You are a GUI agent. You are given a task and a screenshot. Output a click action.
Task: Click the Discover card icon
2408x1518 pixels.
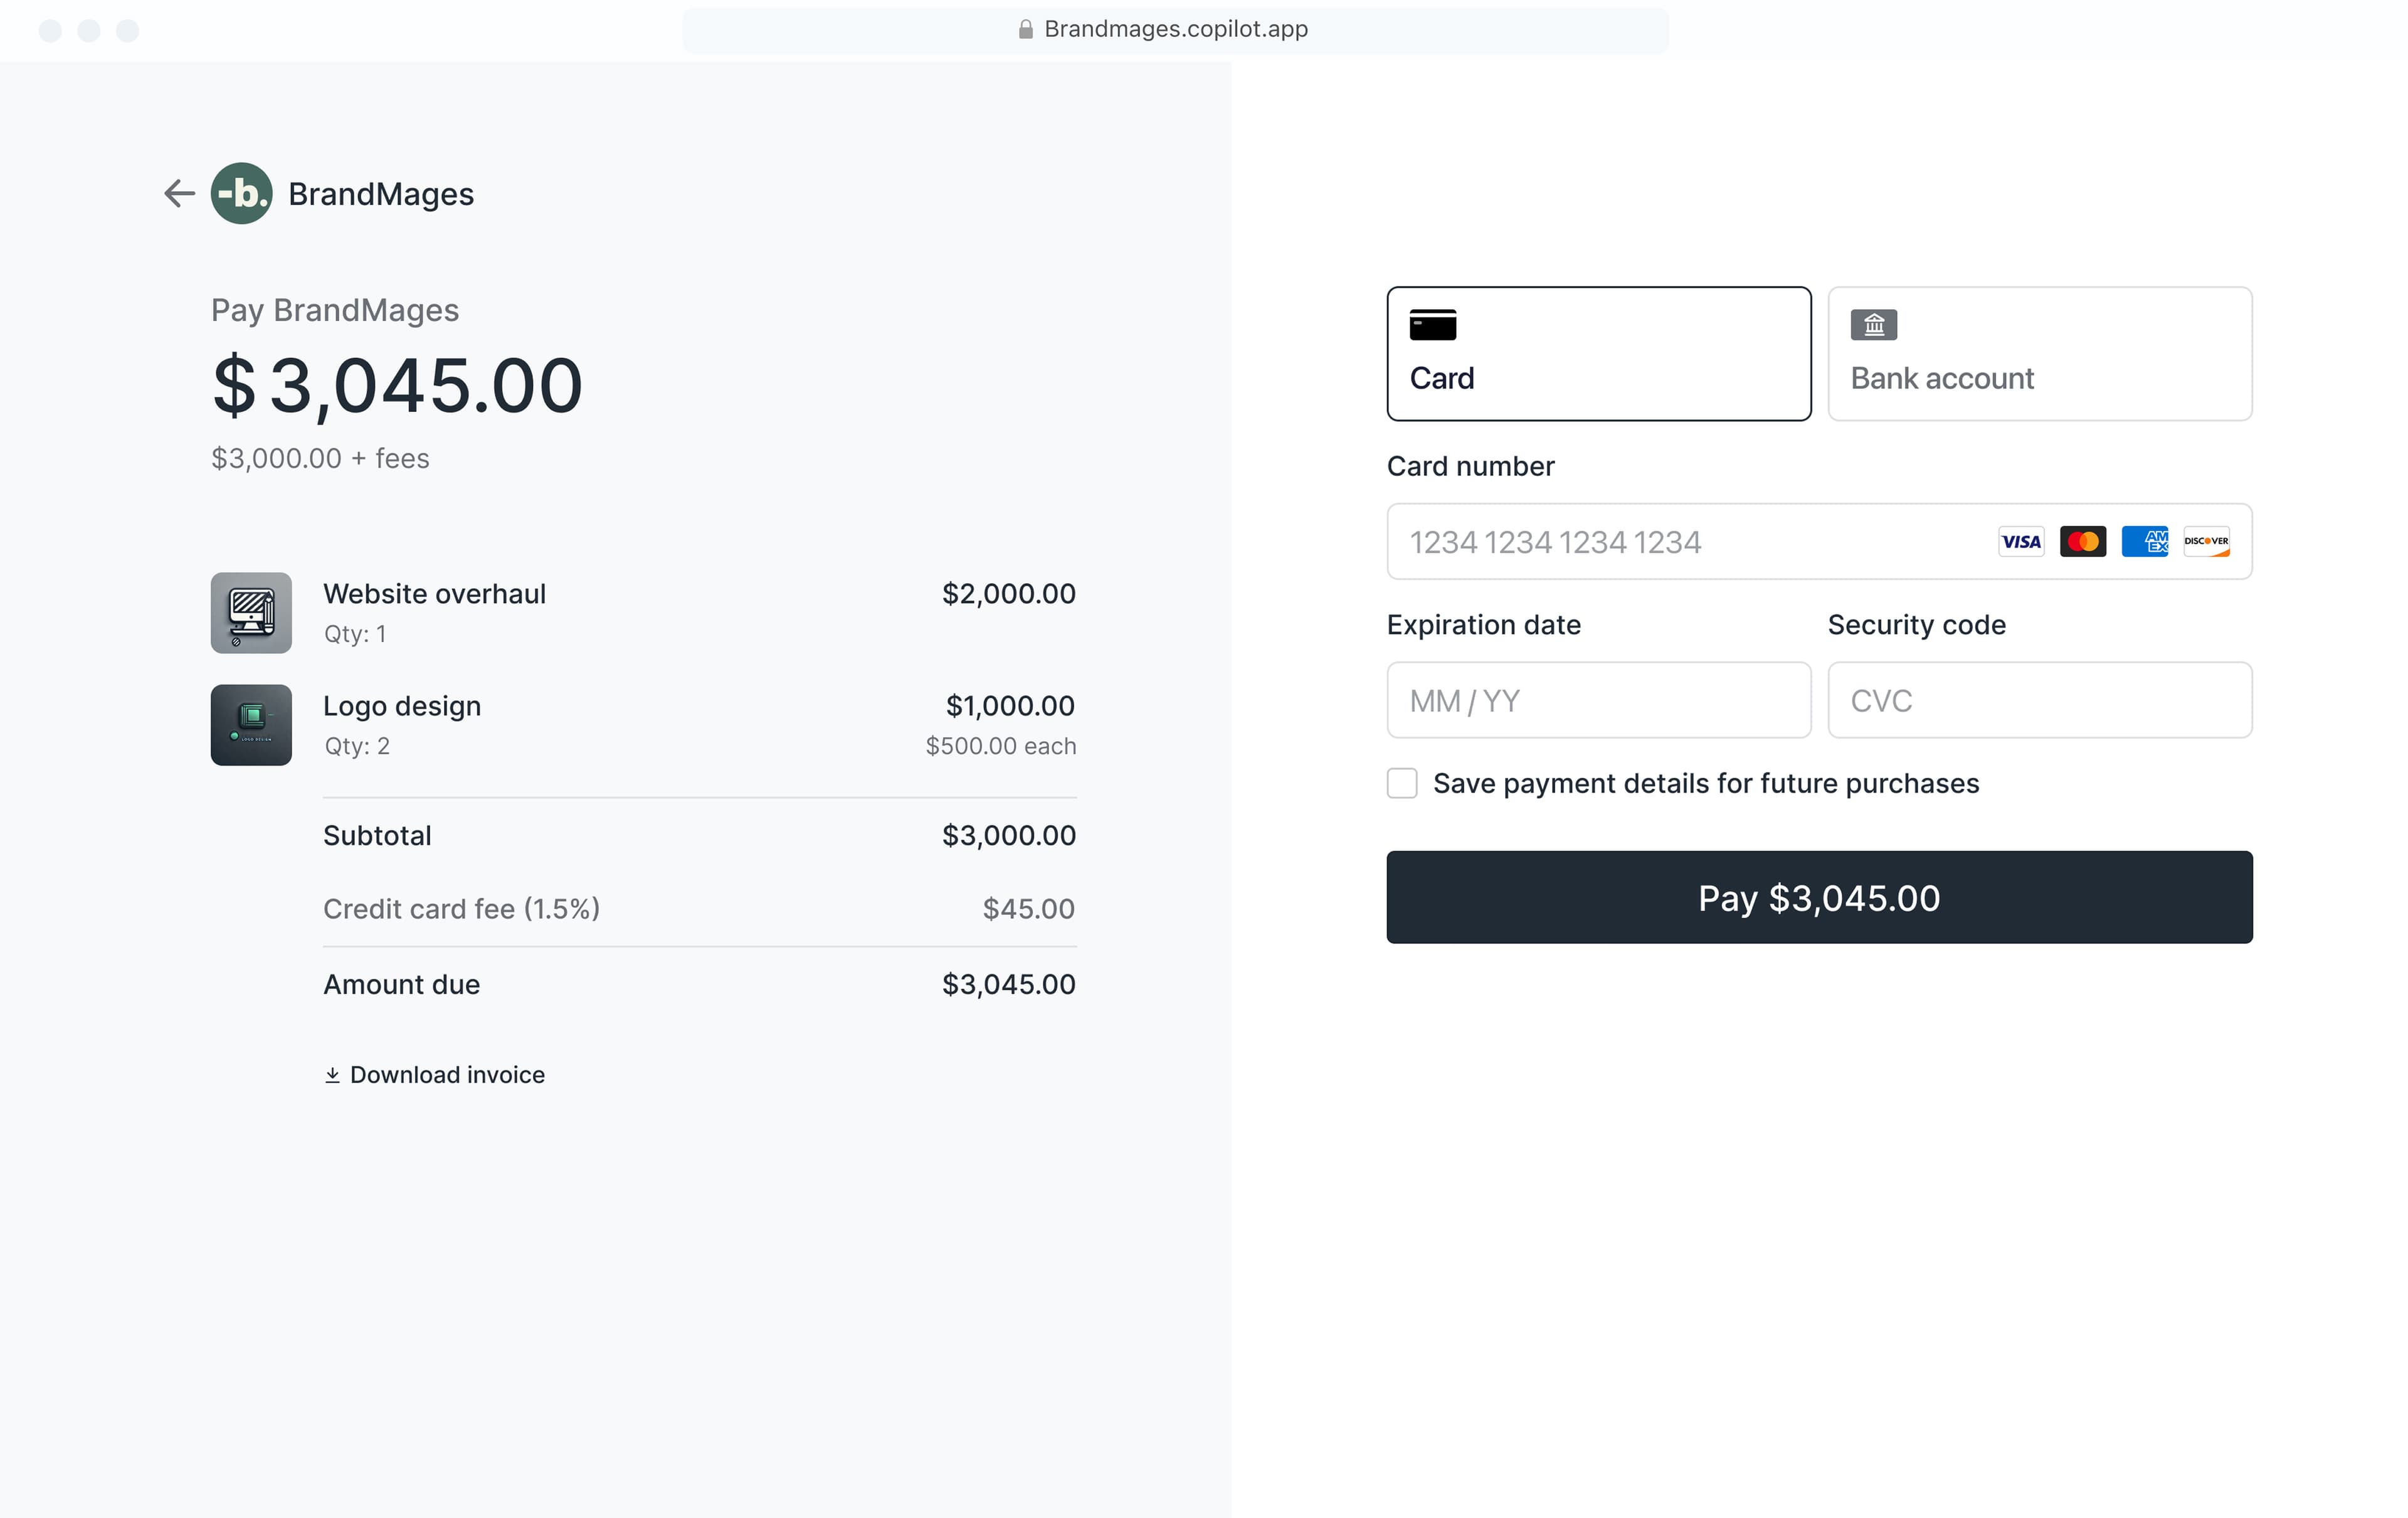[2206, 542]
